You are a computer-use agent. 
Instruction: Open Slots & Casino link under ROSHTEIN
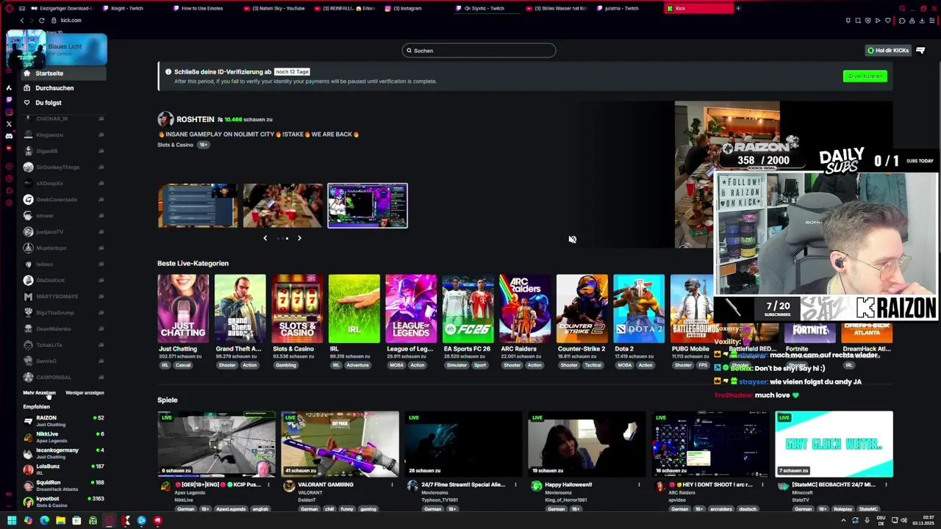175,145
